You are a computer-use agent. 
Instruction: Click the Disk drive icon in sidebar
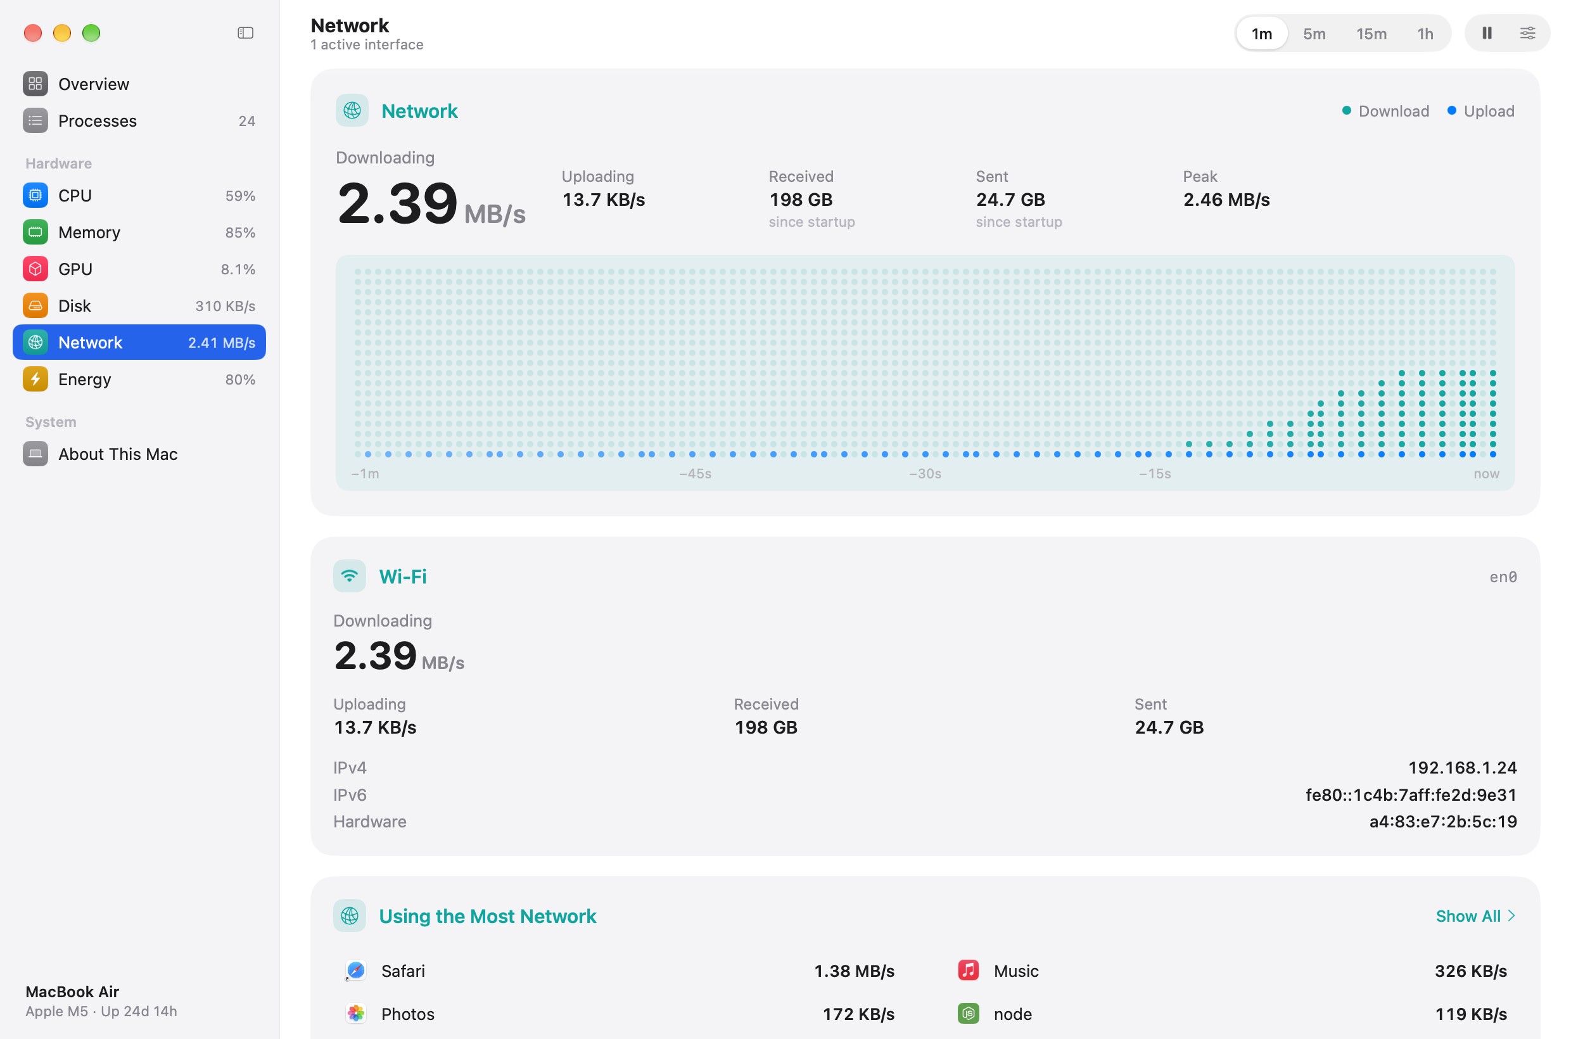click(35, 305)
